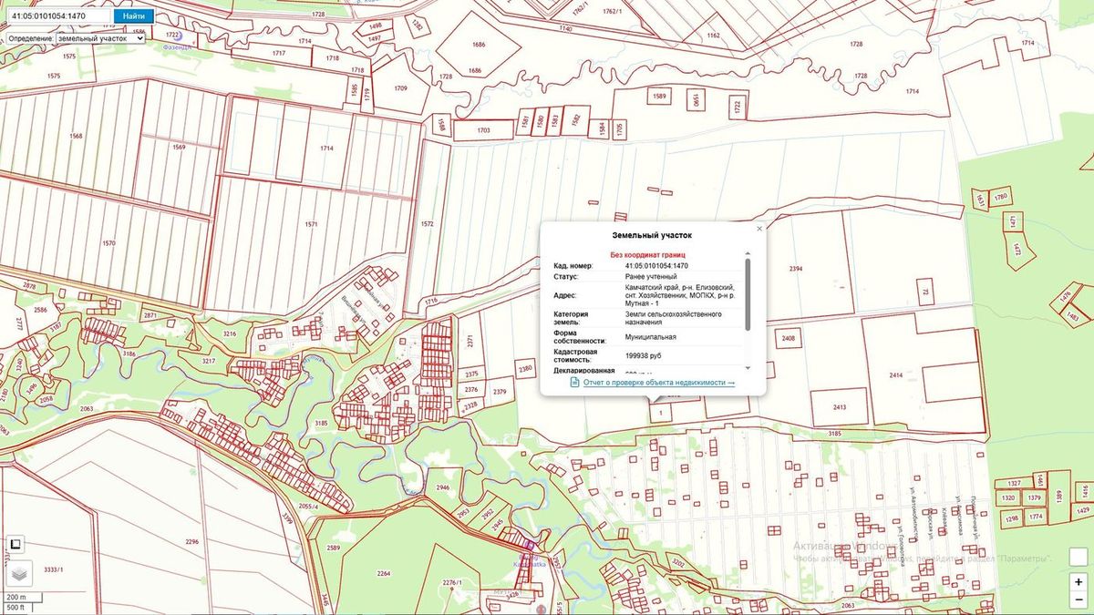
Task: Click the Найти search button
Action: click(x=134, y=15)
